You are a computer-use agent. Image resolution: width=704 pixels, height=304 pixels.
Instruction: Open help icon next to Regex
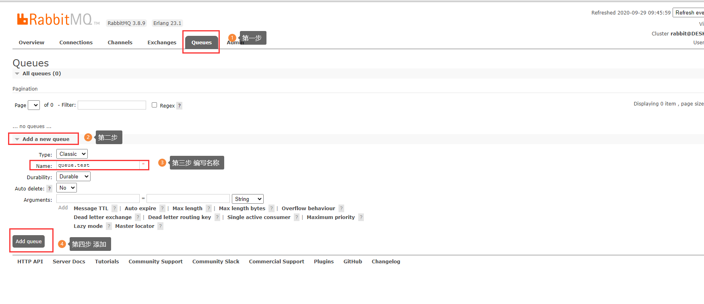(x=180, y=105)
